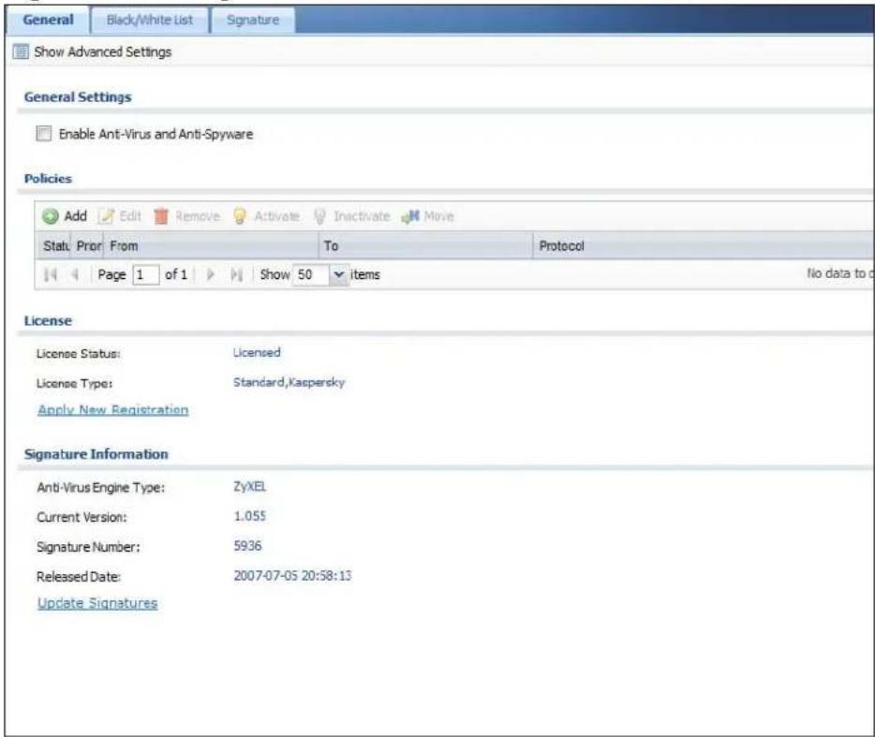The width and height of the screenshot is (875, 737).
Task: Click the General Settings section heading
Action: (78, 97)
